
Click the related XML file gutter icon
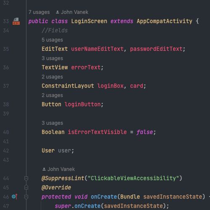coord(16,21)
